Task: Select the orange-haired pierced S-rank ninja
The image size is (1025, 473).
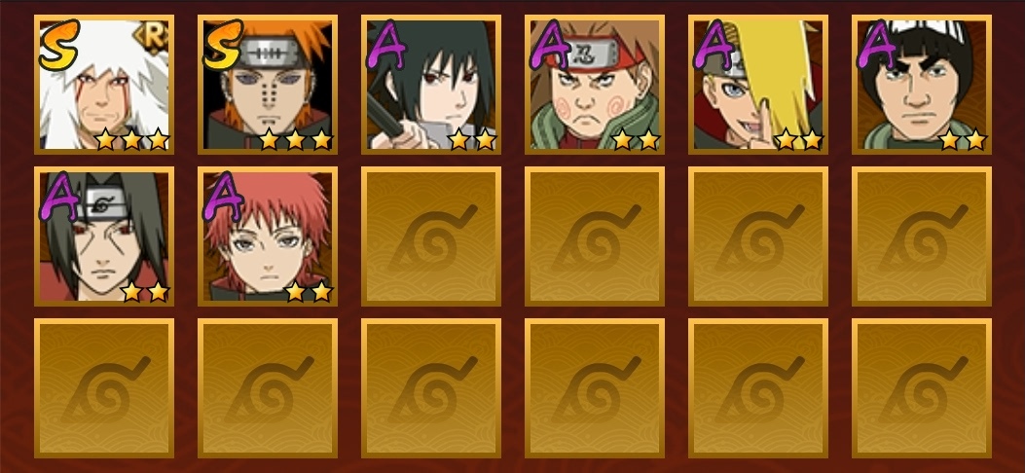Action: tap(268, 85)
